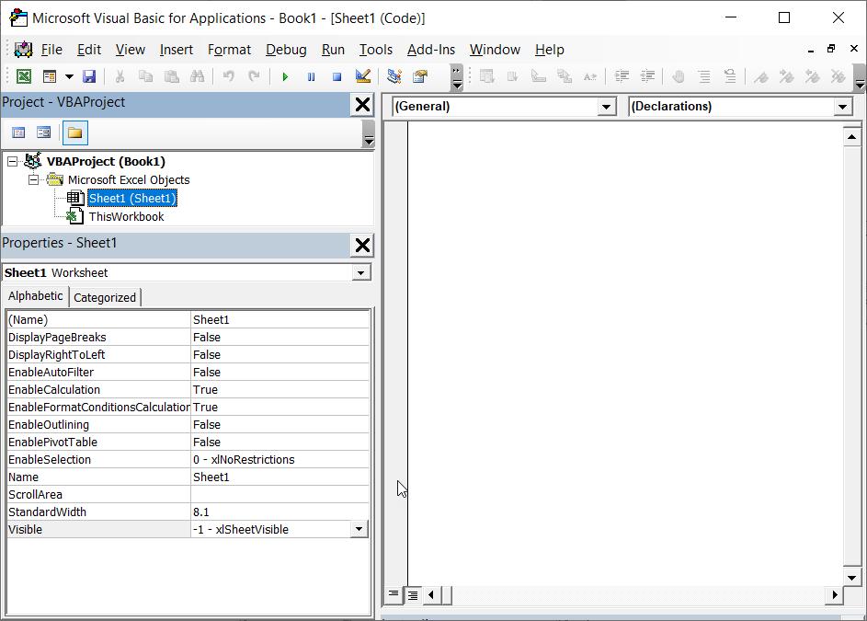Select the EnableCalculation property row
Image resolution: width=867 pixels, height=621 pixels.
(x=188, y=390)
